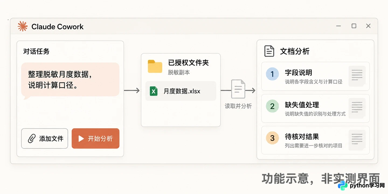Click the 列出需要进一步核对的项目 description

(x=314, y=146)
